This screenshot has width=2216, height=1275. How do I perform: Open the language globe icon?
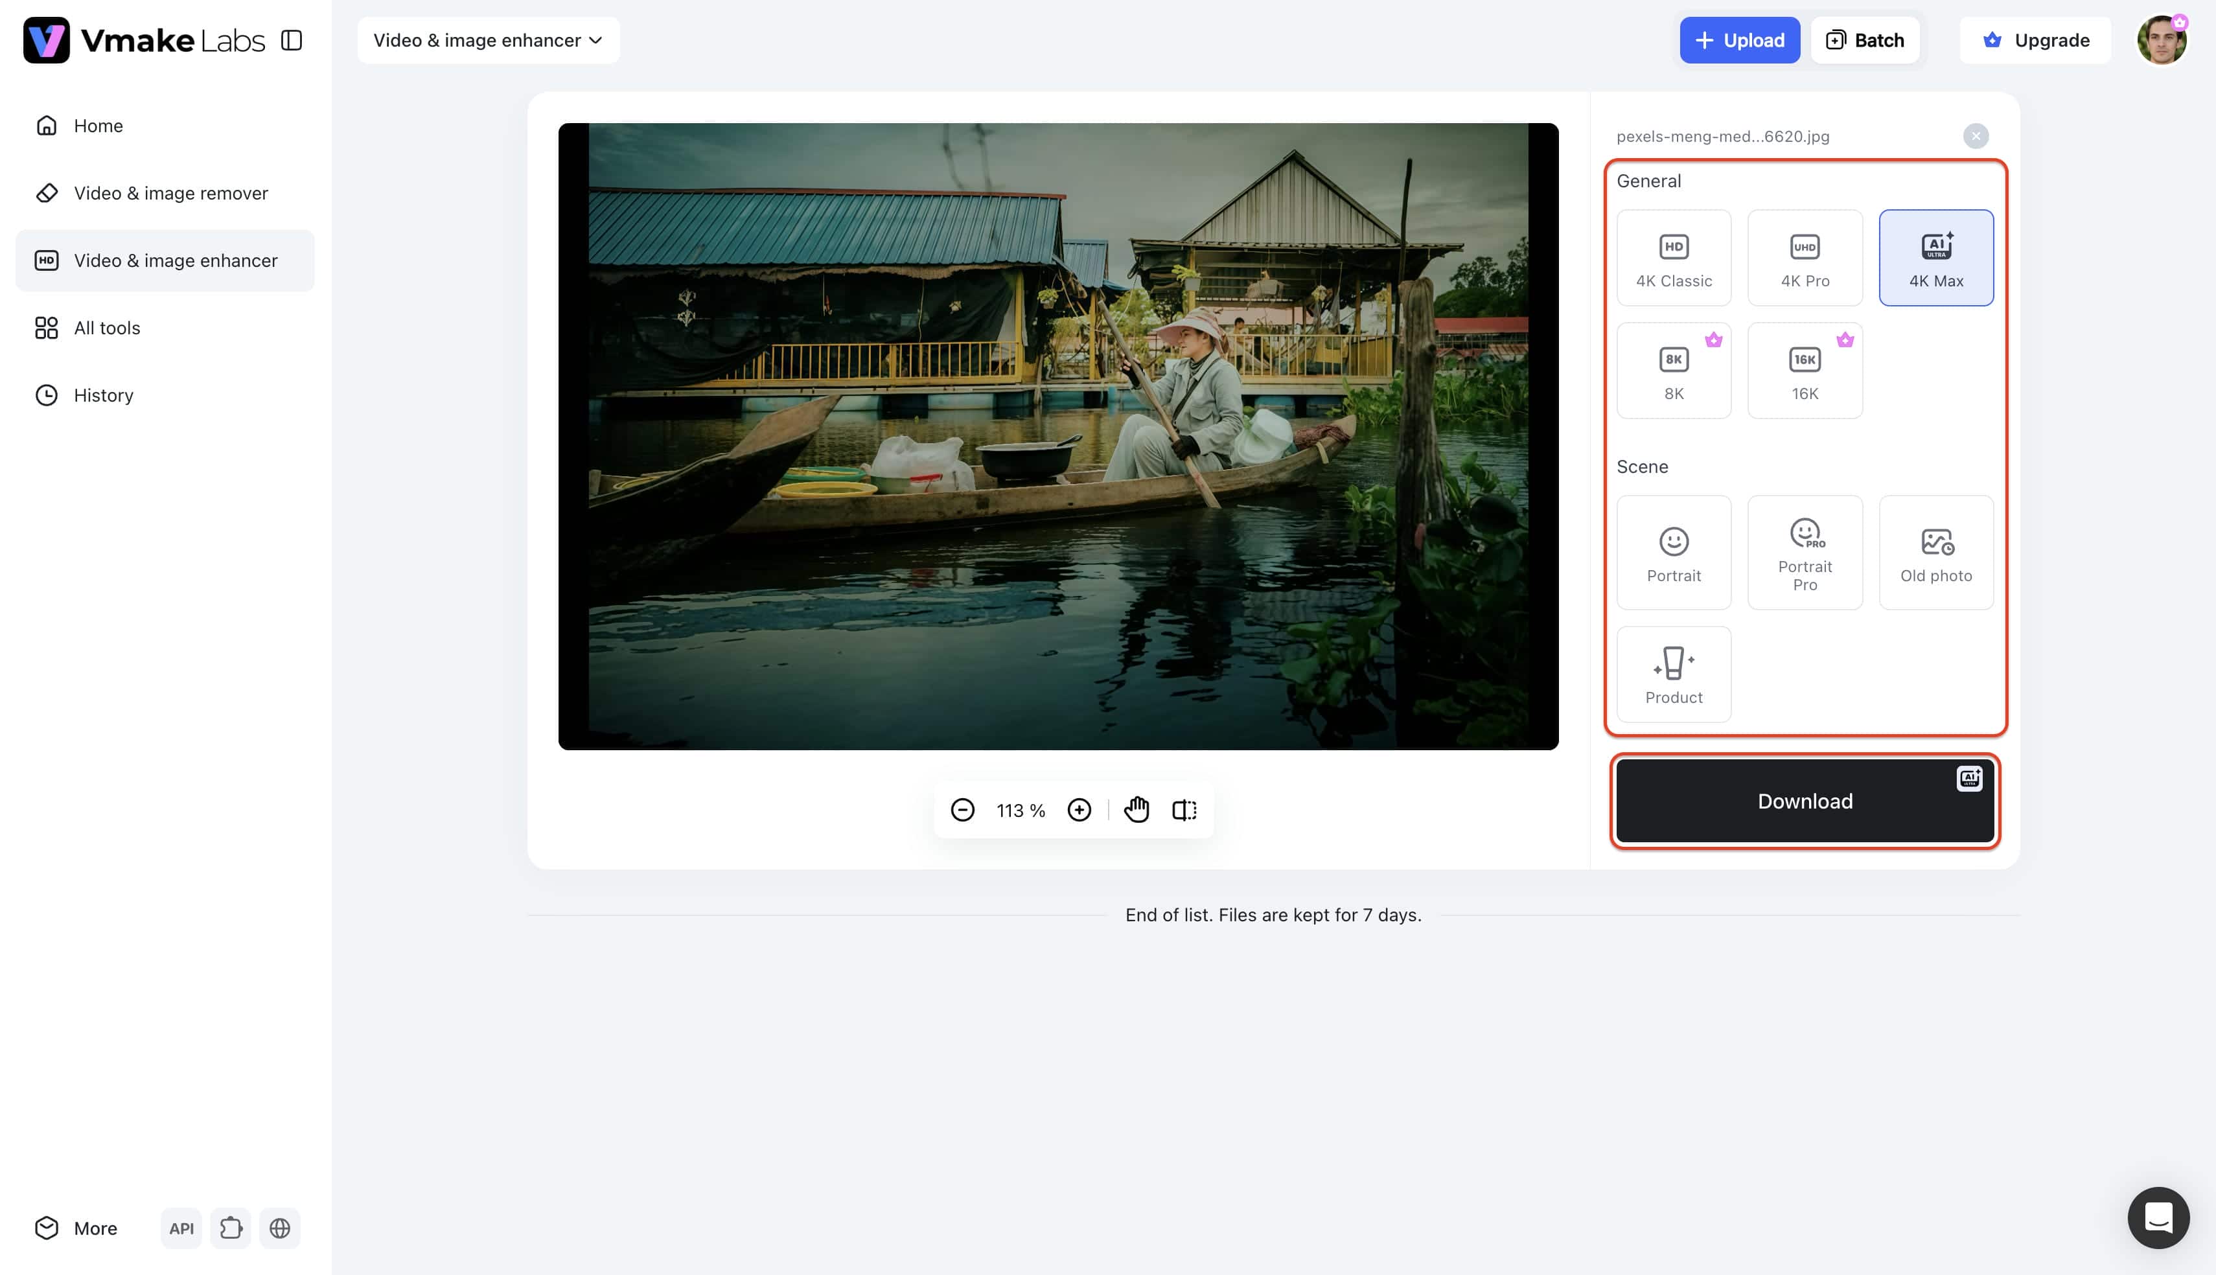coord(280,1228)
